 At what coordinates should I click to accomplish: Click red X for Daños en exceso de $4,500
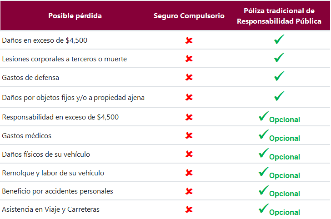pyautogui.click(x=189, y=40)
